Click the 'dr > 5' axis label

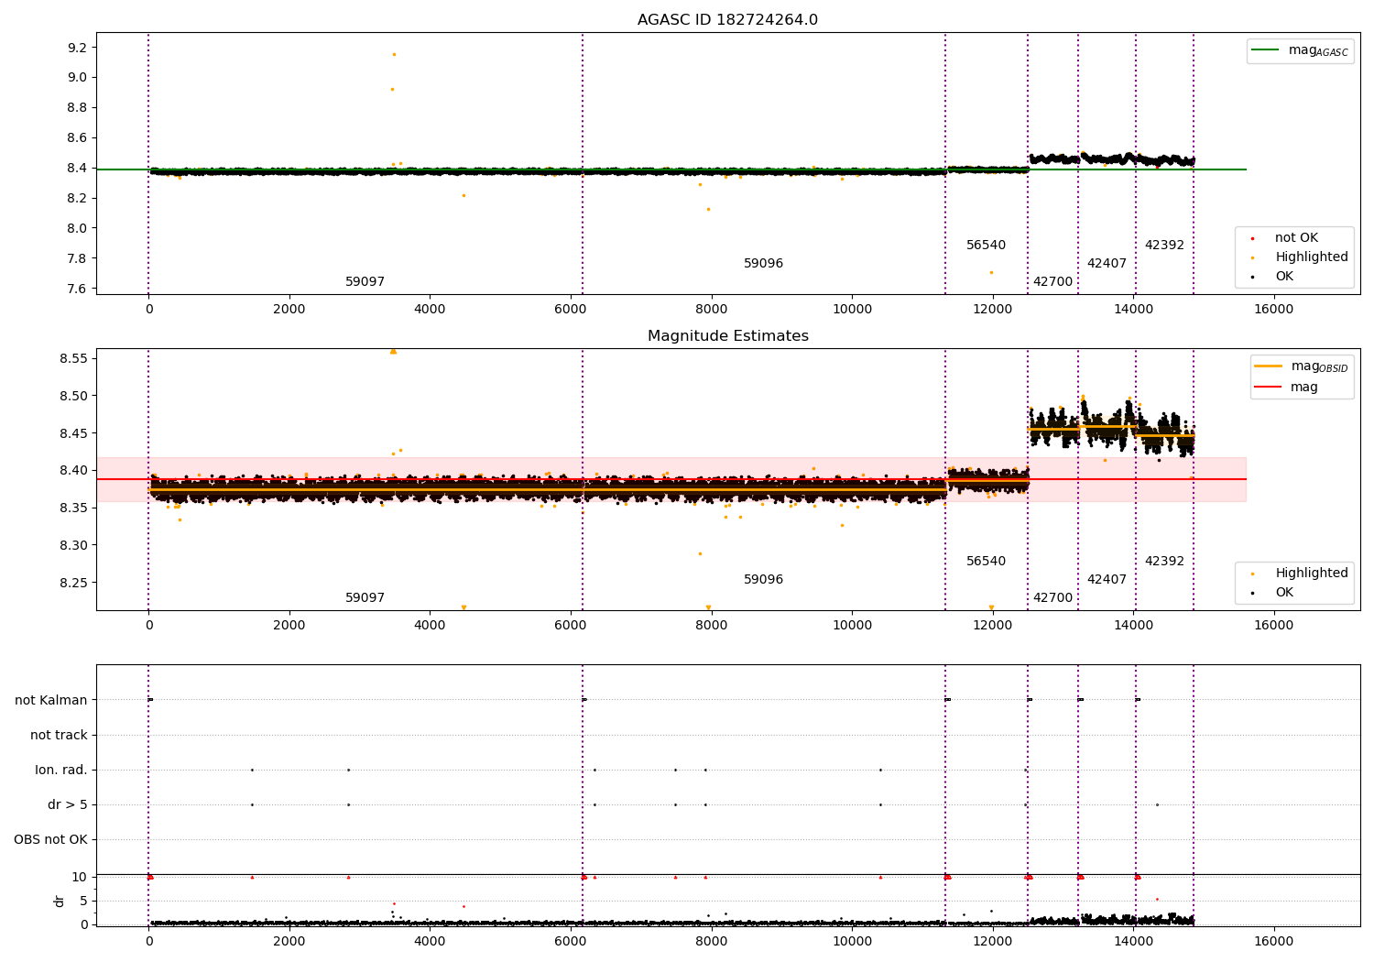pyautogui.click(x=68, y=805)
